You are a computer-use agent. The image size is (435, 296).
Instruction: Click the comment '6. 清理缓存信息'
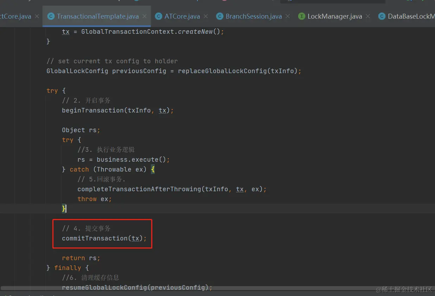click(x=91, y=278)
